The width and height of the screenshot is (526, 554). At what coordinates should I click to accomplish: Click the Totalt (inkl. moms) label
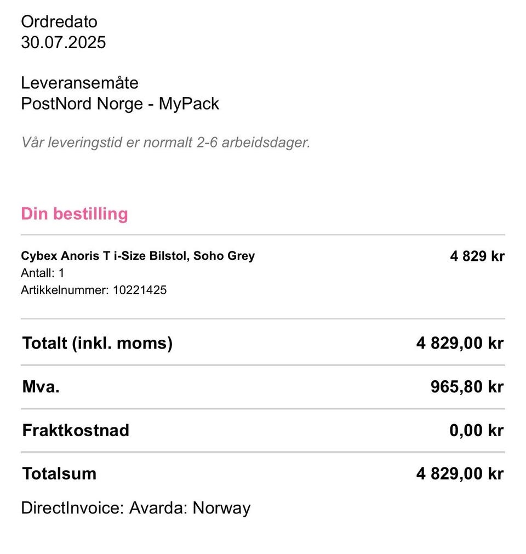coord(98,343)
